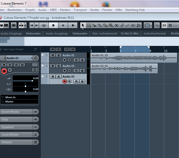The image size is (179, 158).
Task: Select the Object Selection arrow tool
Action: tap(83, 25)
